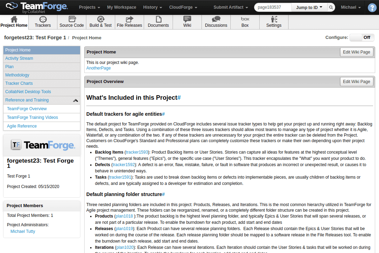Open the Jump to ID dropdown
This screenshot has height=253, width=379.
tap(309, 8)
